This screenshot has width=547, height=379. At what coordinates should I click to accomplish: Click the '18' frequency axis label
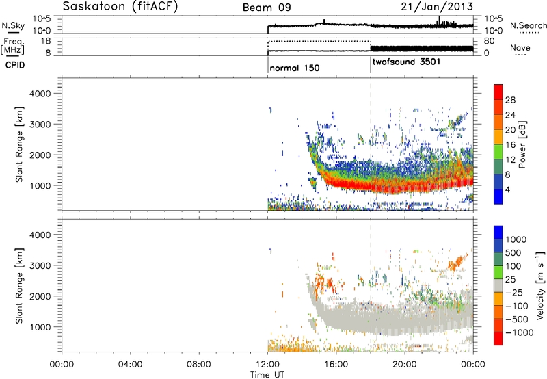46,41
